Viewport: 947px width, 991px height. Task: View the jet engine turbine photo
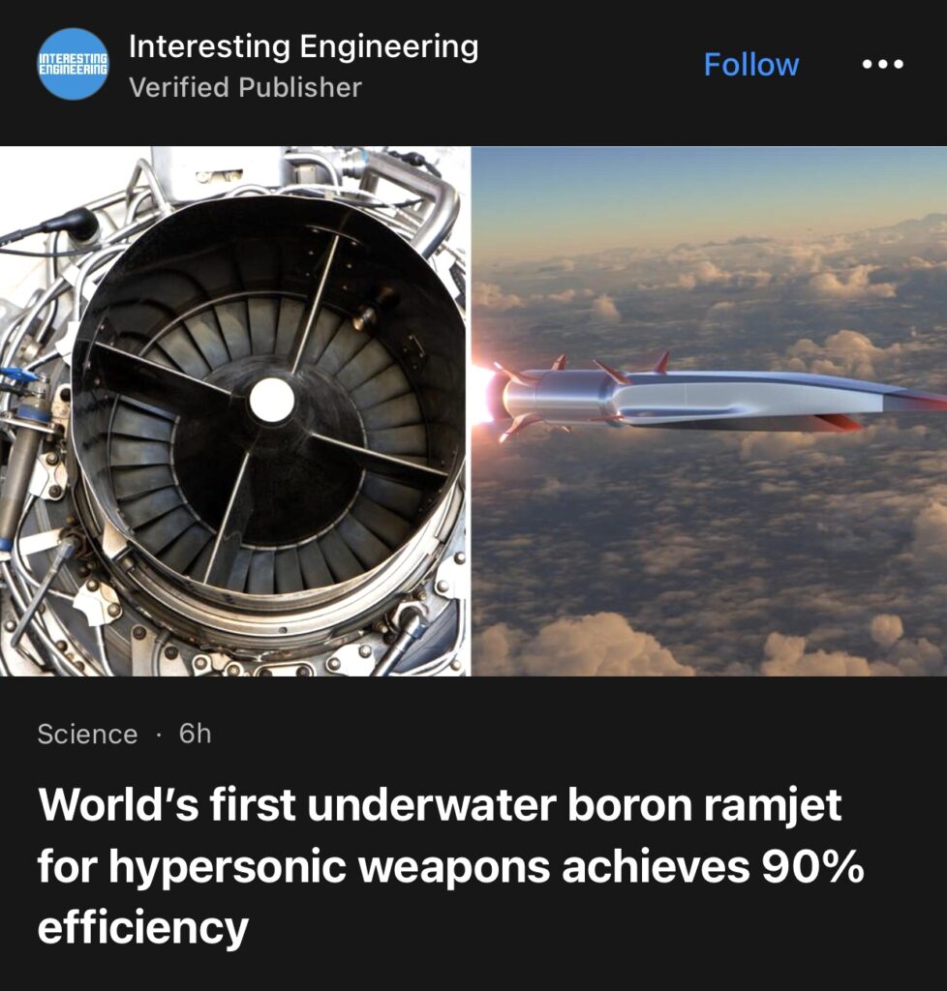click(234, 410)
